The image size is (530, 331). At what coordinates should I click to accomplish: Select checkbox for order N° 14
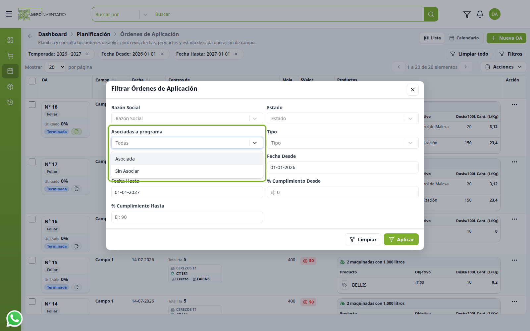pyautogui.click(x=32, y=302)
